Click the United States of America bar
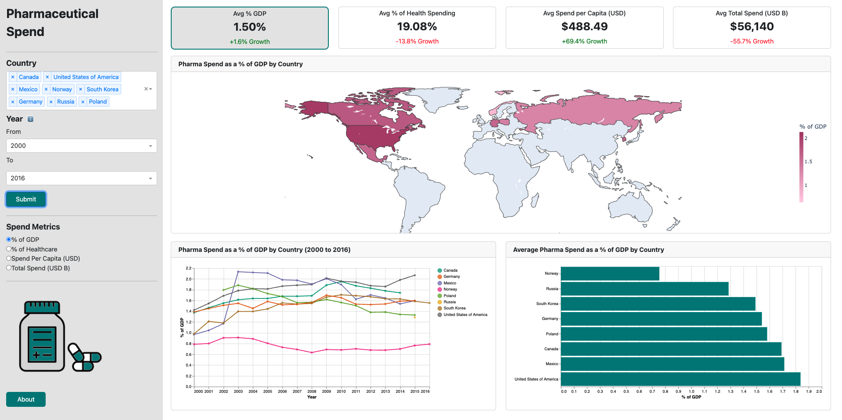Image resolution: width=842 pixels, height=420 pixels. coord(680,379)
